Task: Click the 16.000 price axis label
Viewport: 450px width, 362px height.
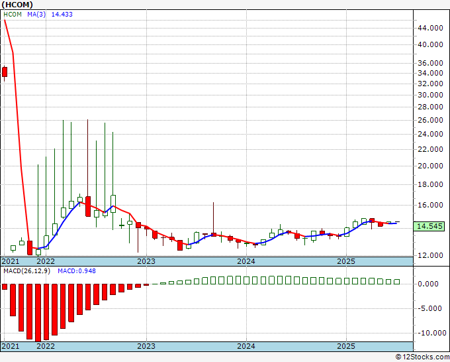Action: coord(430,205)
